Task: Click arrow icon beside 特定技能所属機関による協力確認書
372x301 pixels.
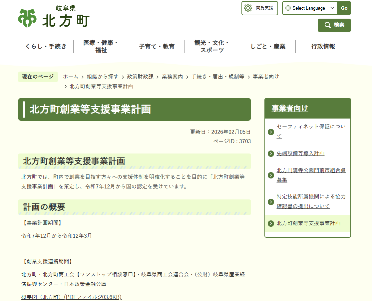Action: pyautogui.click(x=271, y=202)
